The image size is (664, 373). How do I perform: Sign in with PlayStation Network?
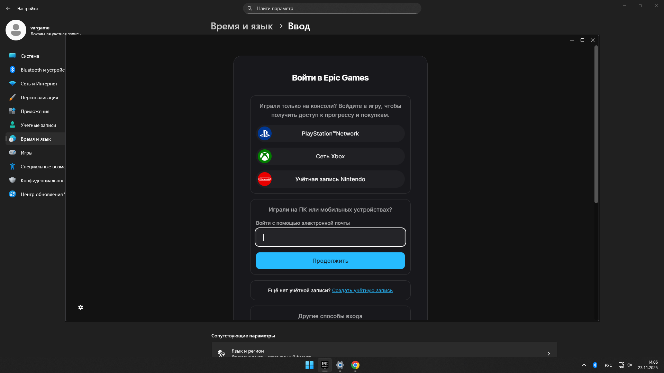(x=330, y=133)
